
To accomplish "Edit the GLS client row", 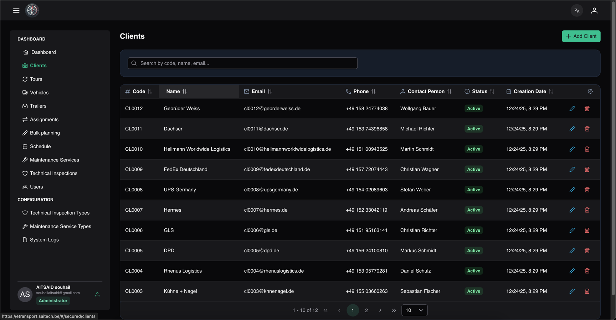I will (572, 231).
